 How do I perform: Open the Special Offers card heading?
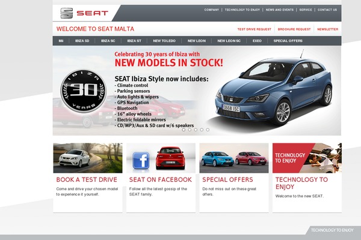[227, 179]
